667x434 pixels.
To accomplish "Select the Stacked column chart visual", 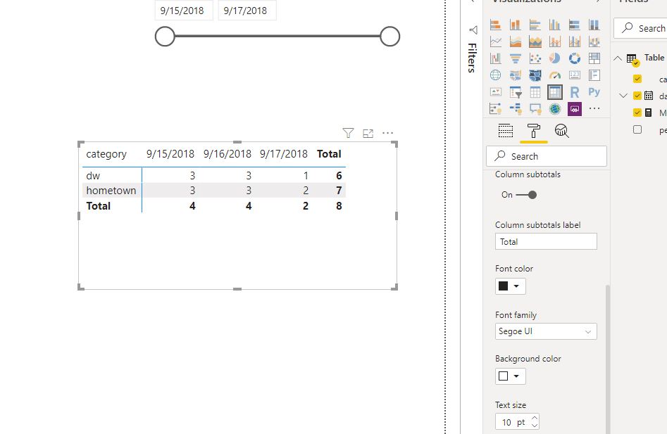I will 515,25.
